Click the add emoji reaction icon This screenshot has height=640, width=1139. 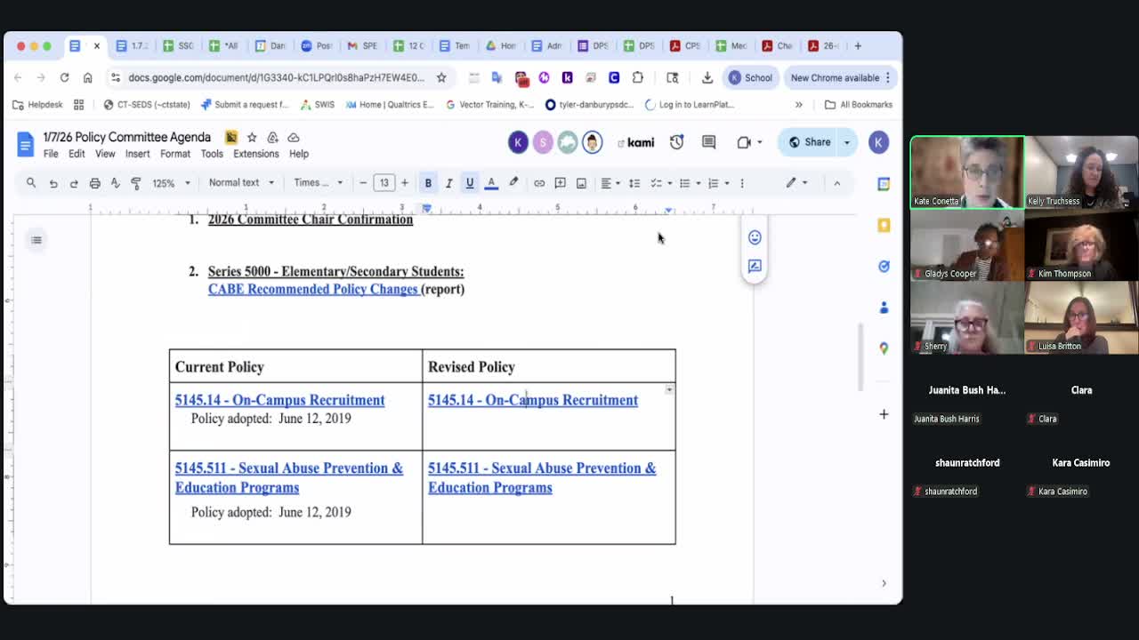(x=755, y=237)
